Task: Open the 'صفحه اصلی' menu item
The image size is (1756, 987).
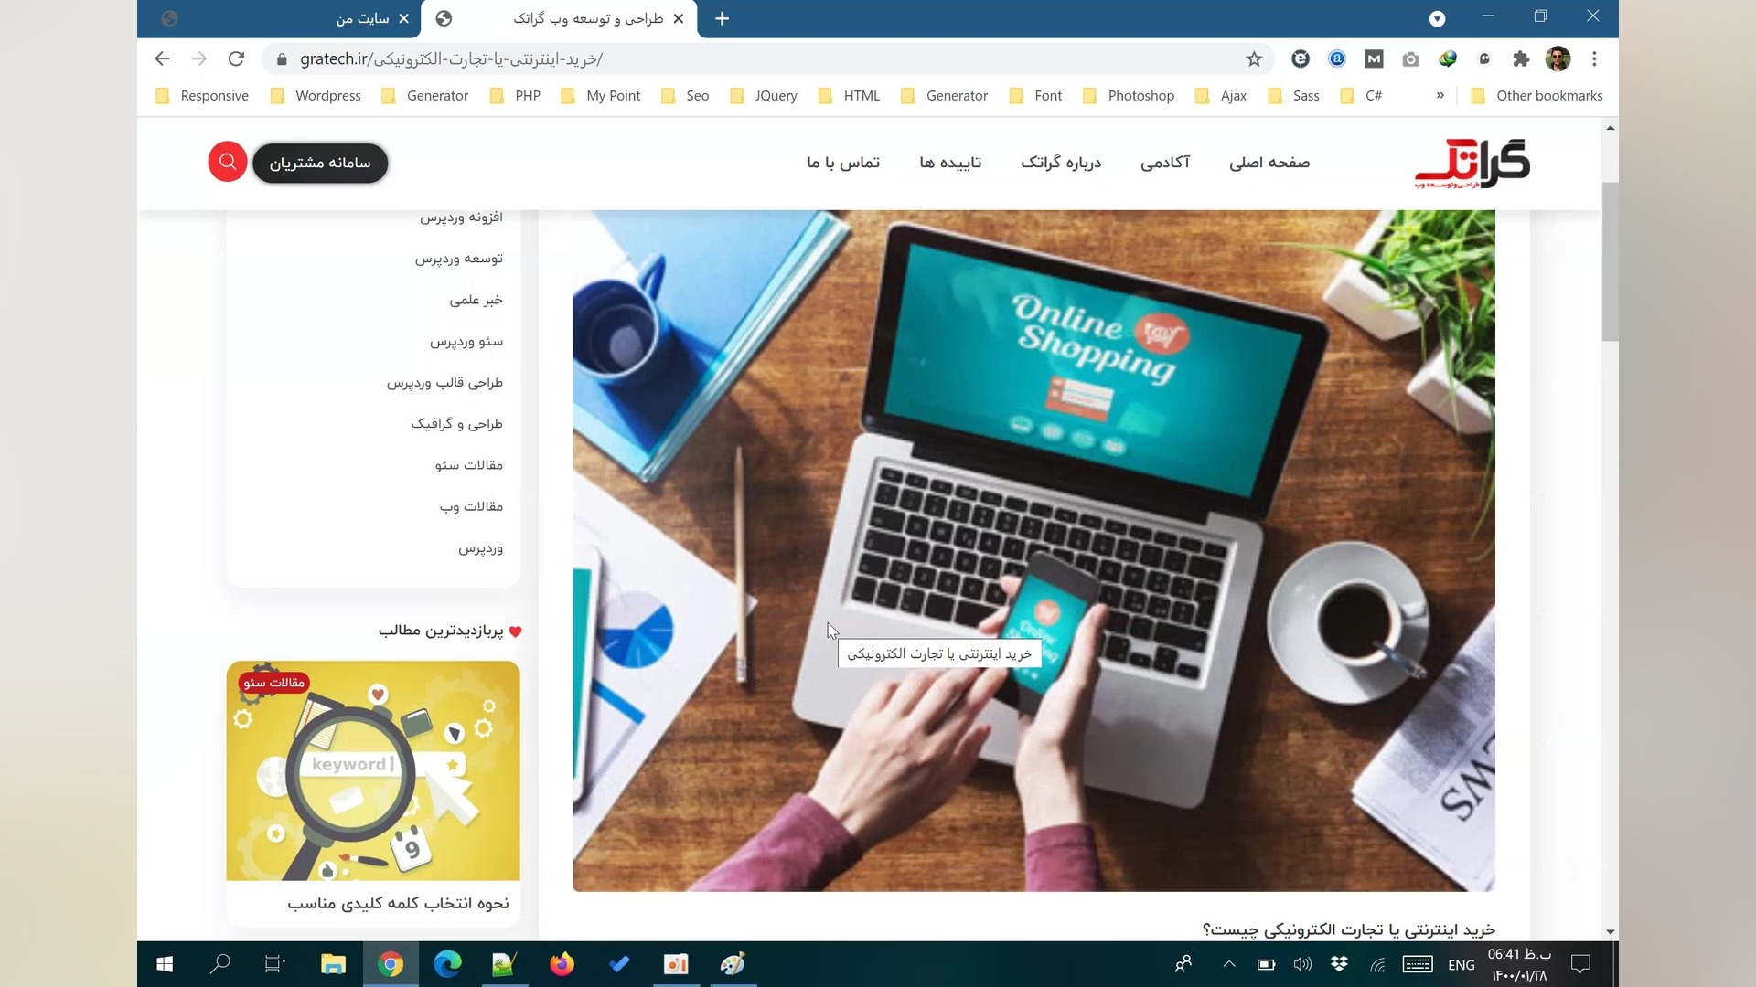Action: pyautogui.click(x=1269, y=163)
